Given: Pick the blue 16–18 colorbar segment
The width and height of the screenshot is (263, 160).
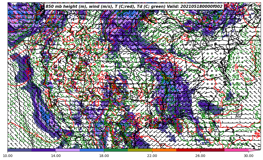Looking at the screenshot, I should [x=92, y=150].
